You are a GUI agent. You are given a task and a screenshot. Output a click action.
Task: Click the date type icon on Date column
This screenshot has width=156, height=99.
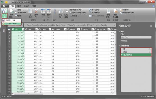(x=13, y=29)
